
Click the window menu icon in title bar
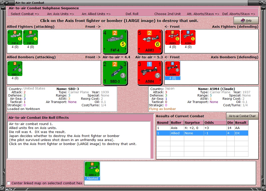(x=7, y=3)
